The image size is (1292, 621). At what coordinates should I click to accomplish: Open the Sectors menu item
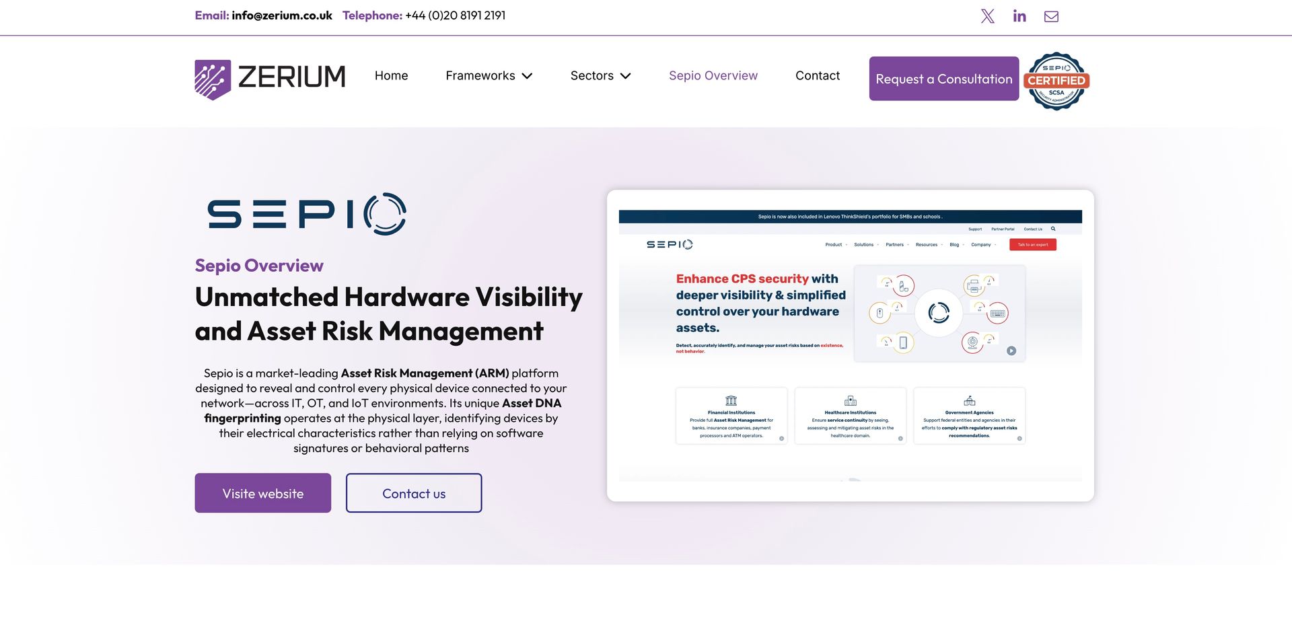[592, 76]
